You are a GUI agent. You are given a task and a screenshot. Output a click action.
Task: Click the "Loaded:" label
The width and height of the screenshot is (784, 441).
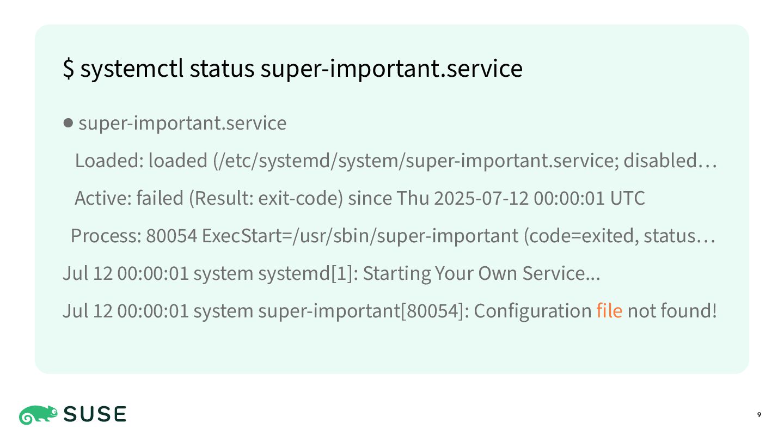(109, 161)
